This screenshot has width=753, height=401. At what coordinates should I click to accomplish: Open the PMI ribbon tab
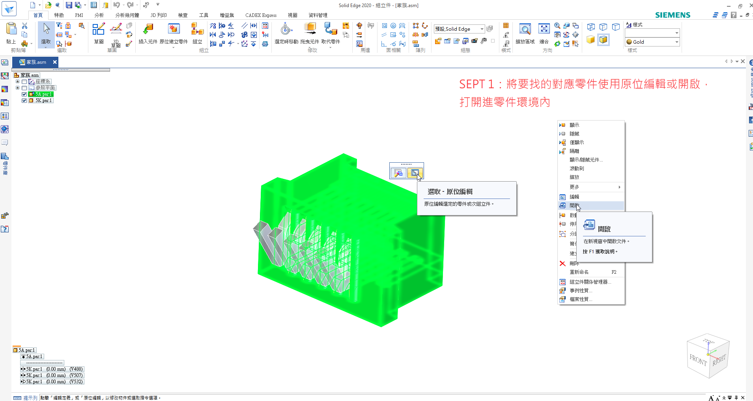(x=79, y=15)
